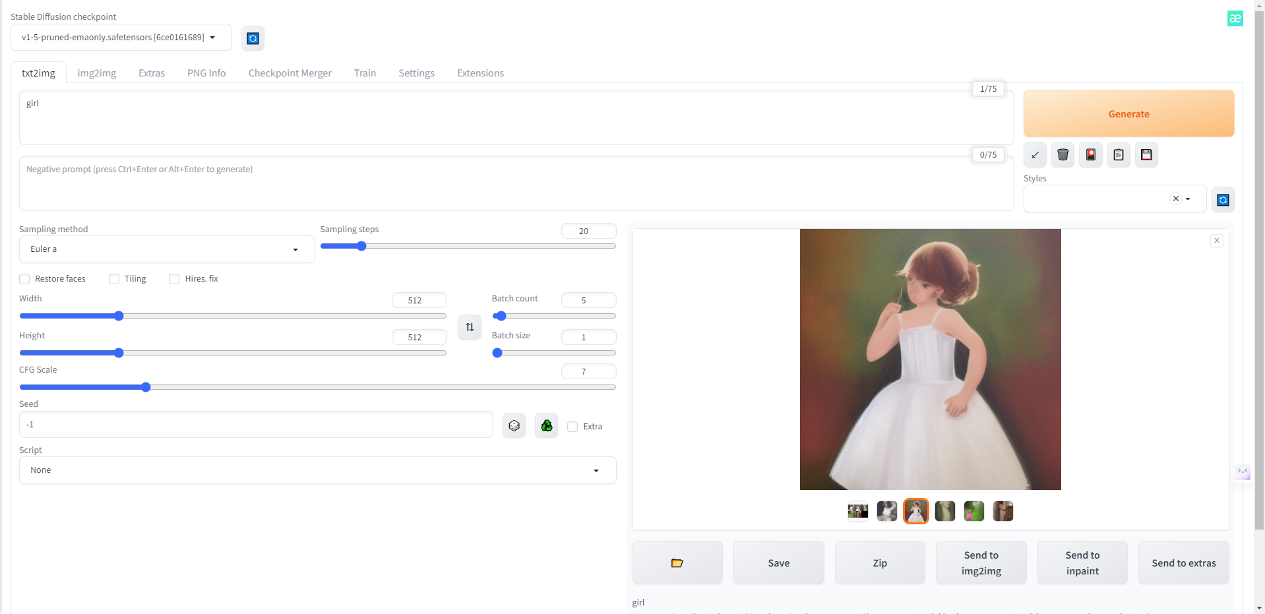The width and height of the screenshot is (1265, 614).
Task: Click the Batch size number field
Action: tap(588, 337)
